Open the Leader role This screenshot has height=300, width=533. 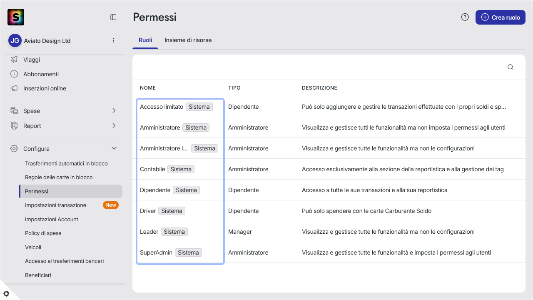149,232
